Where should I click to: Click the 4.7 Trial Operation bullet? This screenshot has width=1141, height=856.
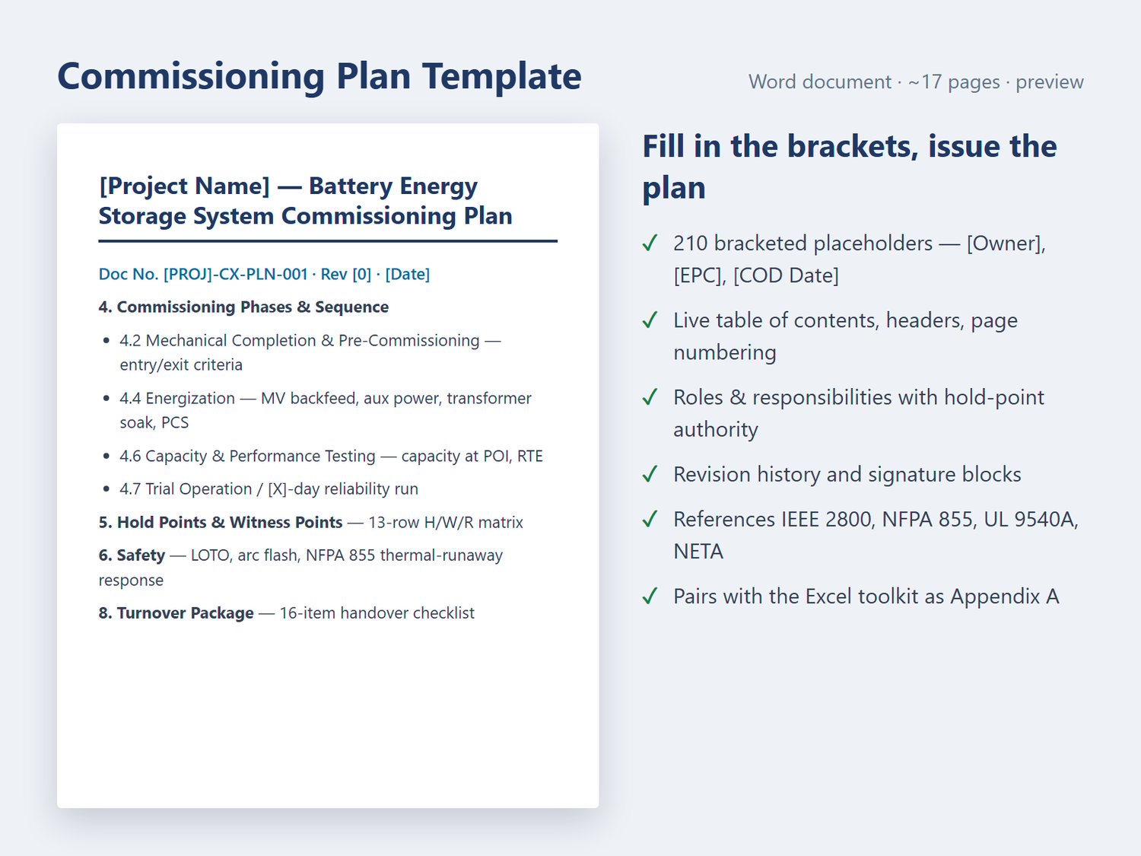[269, 488]
